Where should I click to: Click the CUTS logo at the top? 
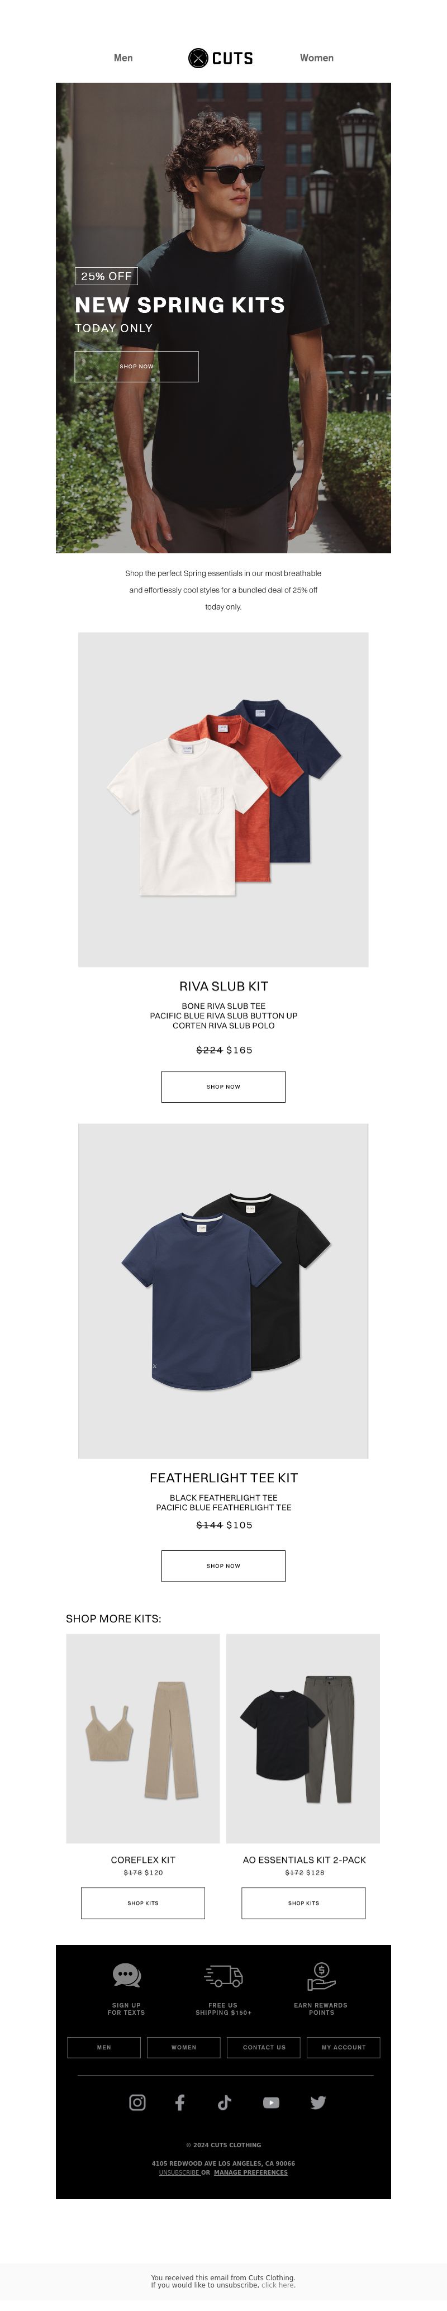221,58
